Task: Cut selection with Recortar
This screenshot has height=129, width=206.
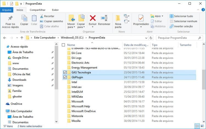Action: 47,16
